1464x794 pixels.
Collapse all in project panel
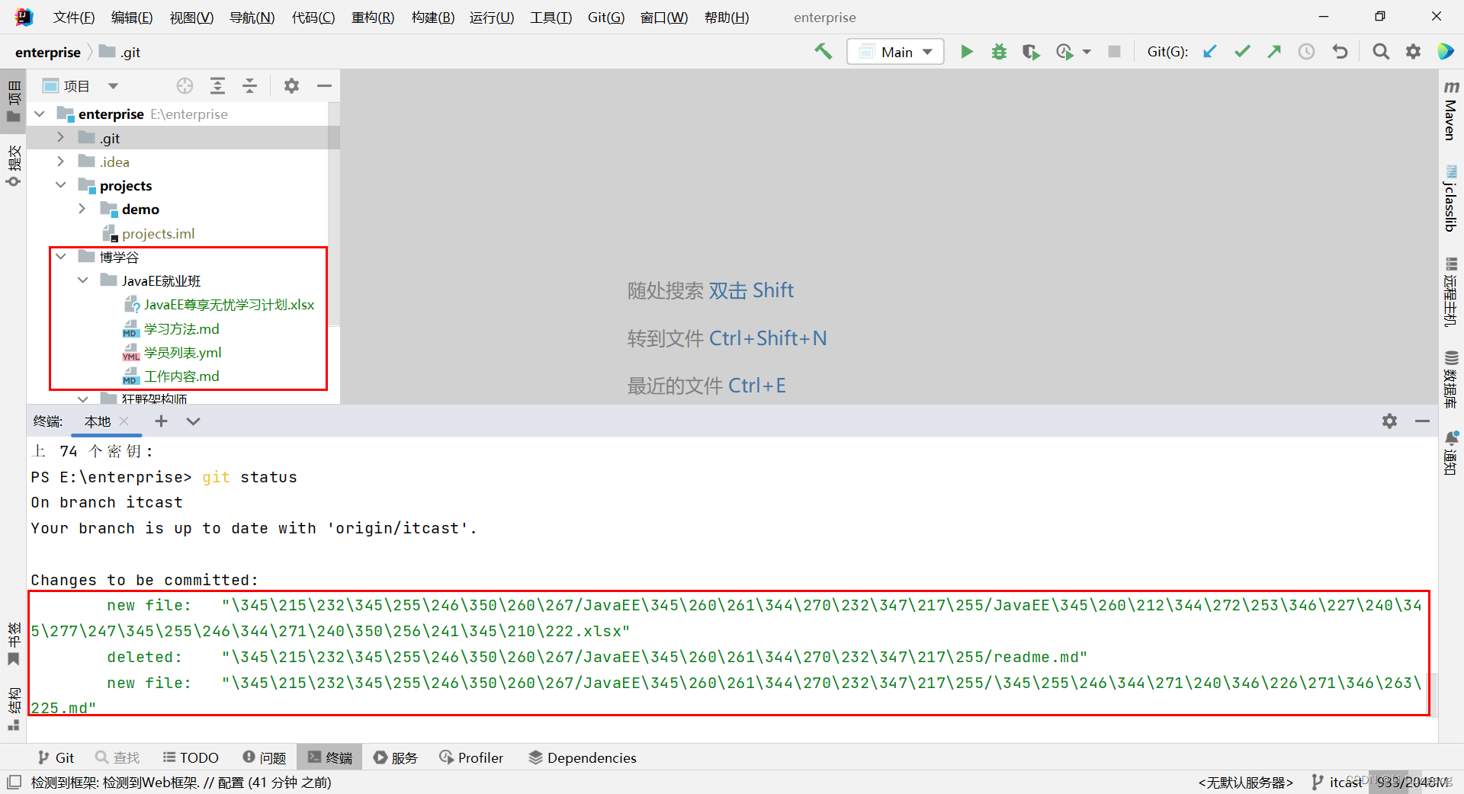tap(249, 86)
